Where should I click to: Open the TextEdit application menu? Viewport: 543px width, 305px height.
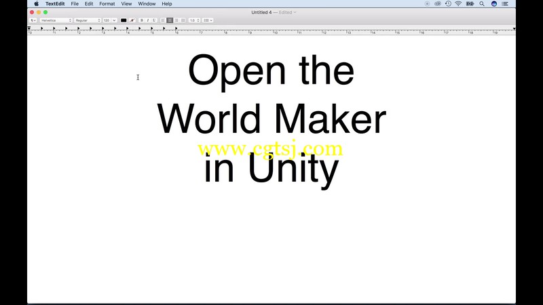point(55,4)
